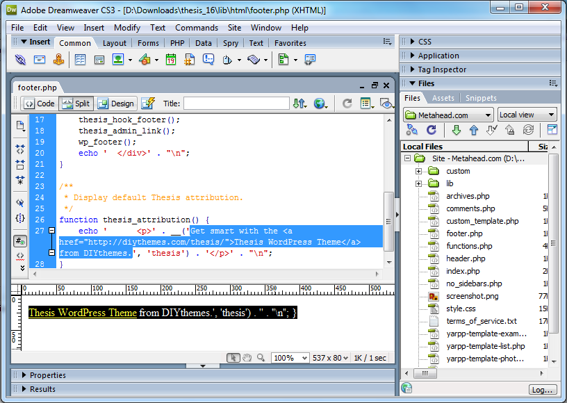Image resolution: width=567 pixels, height=403 pixels.
Task: Refresh Design view icon
Action: pyautogui.click(x=347, y=104)
